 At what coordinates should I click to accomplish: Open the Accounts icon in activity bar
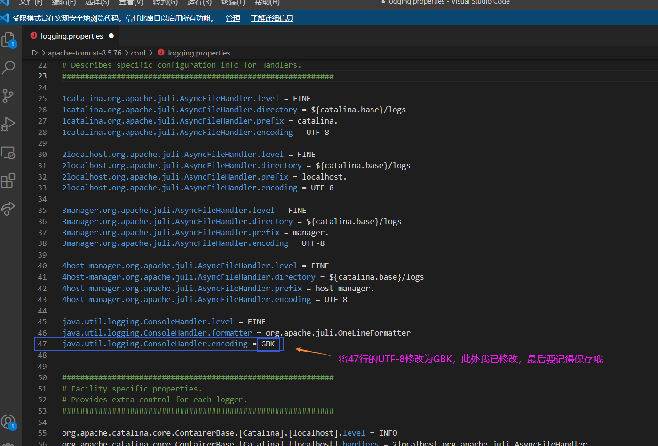8,422
